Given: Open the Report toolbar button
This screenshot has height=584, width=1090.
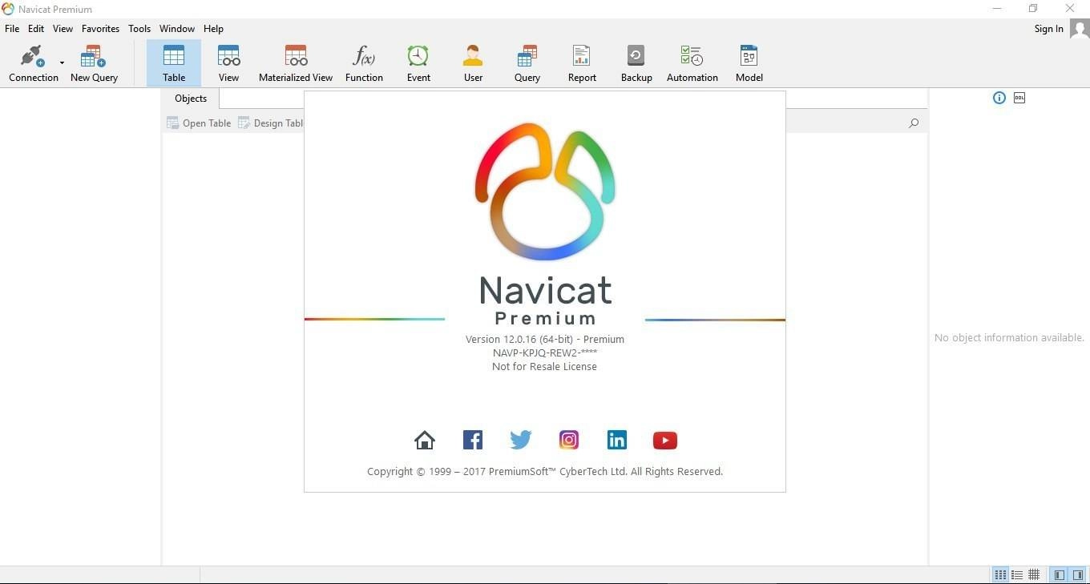Looking at the screenshot, I should tap(582, 63).
